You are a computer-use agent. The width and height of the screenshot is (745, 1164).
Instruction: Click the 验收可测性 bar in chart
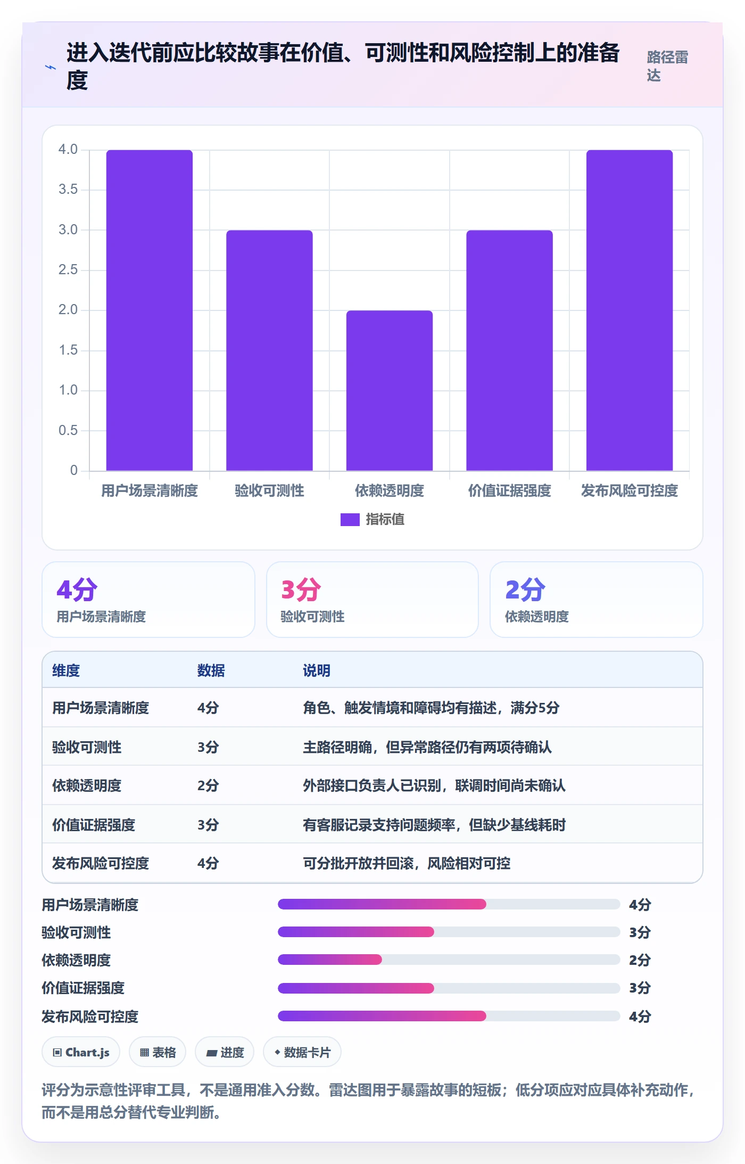[269, 350]
